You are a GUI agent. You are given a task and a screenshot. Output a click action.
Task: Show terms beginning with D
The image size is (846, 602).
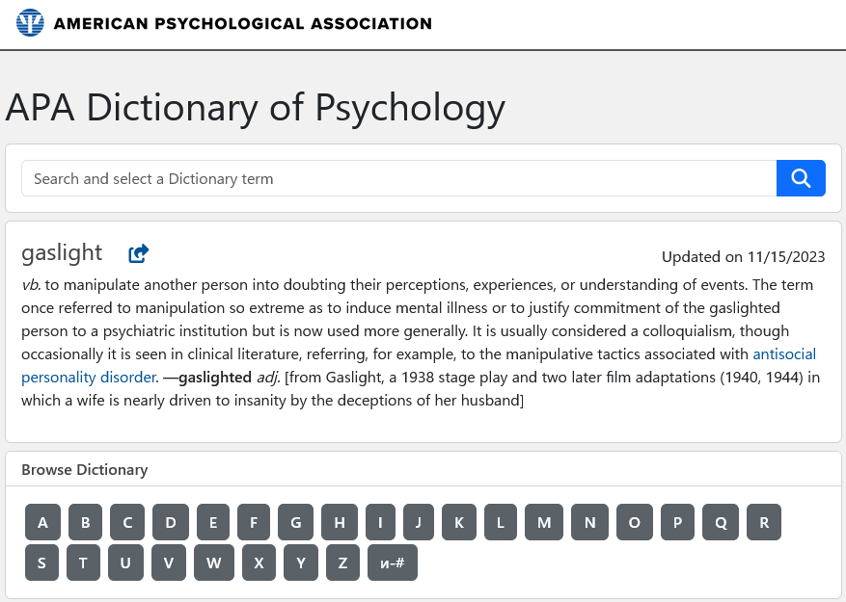(171, 522)
